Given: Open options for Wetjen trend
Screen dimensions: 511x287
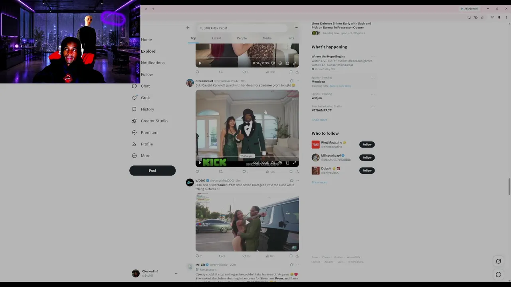Looking at the screenshot, I should click(373, 94).
